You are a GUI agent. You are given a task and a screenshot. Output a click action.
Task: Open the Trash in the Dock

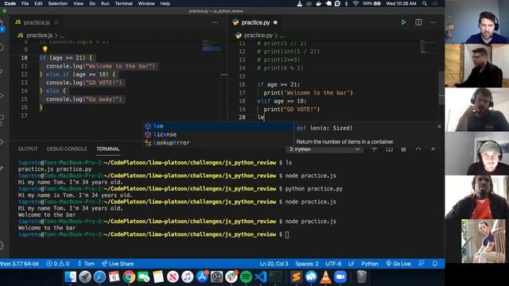pos(361,277)
